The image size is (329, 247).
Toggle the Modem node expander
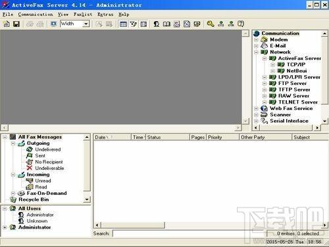(256, 40)
